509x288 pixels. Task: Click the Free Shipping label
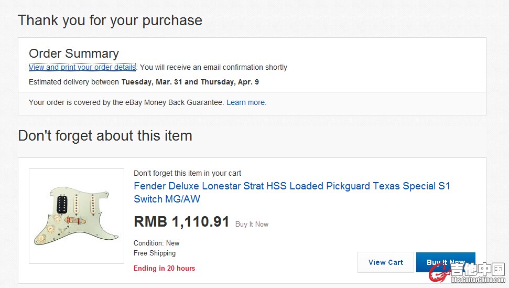click(x=155, y=253)
